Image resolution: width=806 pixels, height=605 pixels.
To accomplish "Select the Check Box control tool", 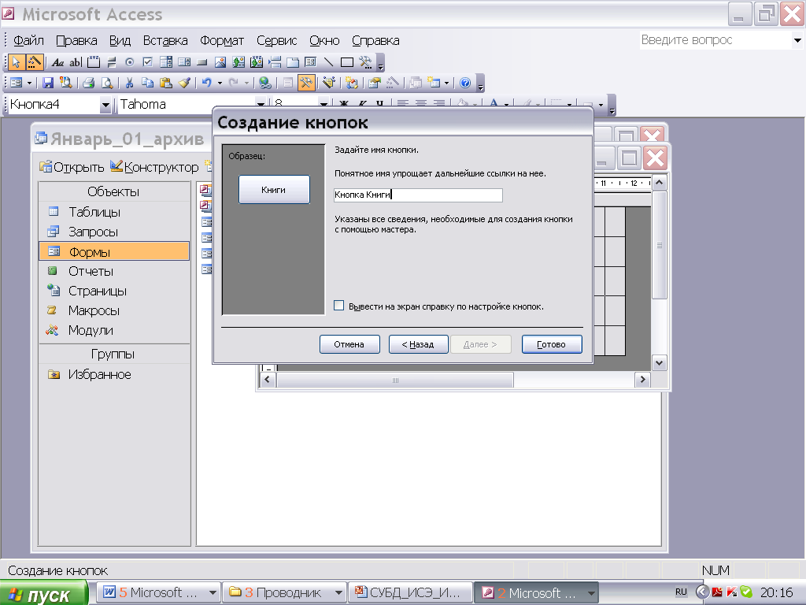I will 147,63.
